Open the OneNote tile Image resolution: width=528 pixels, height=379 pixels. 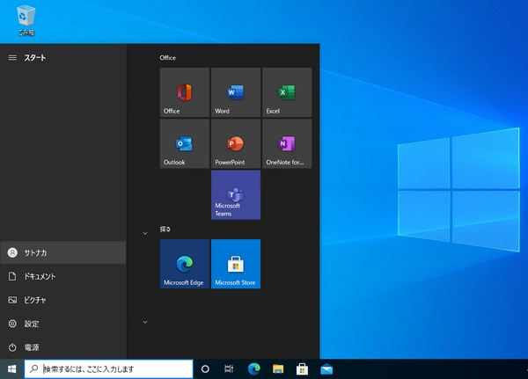(287, 143)
